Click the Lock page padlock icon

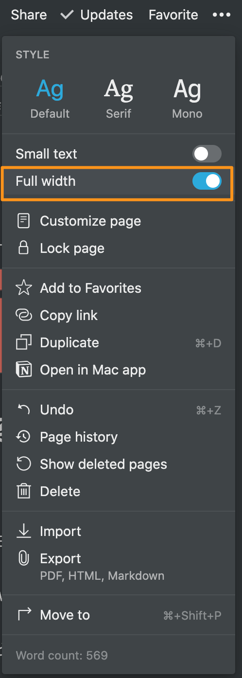click(23, 248)
